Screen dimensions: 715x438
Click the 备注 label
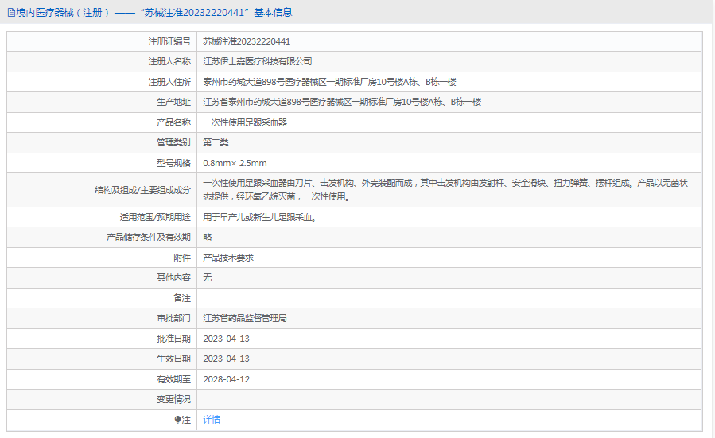[x=182, y=298]
